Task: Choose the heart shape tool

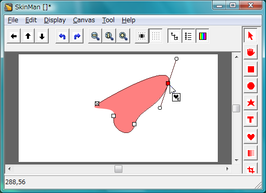Action: point(250,137)
